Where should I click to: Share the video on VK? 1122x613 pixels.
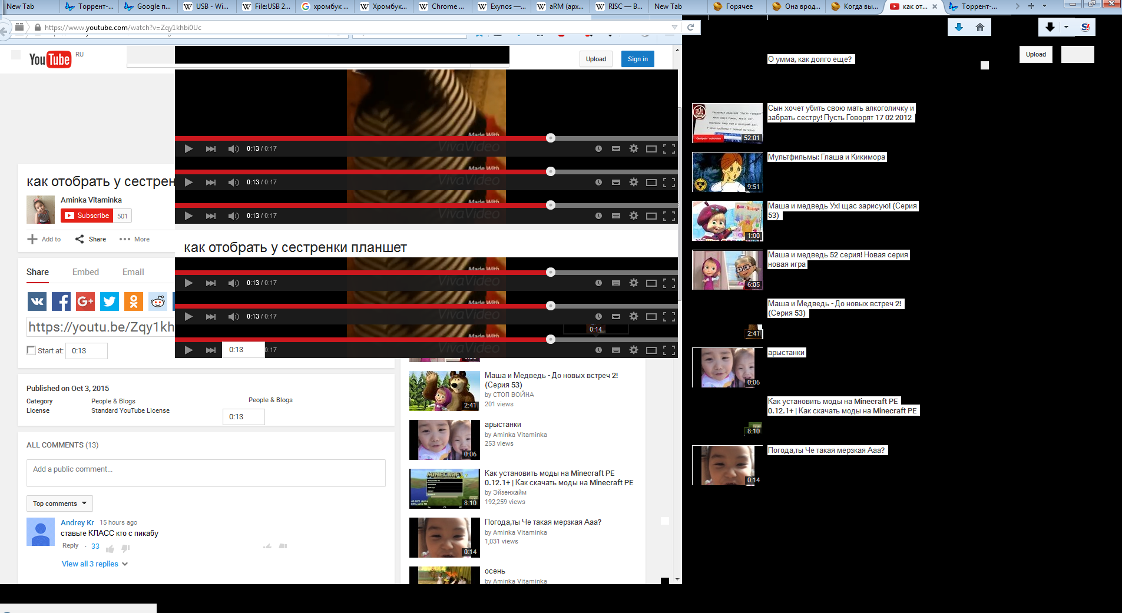(x=37, y=301)
